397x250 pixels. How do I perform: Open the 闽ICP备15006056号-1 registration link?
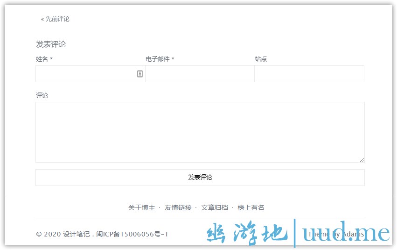click(132, 234)
